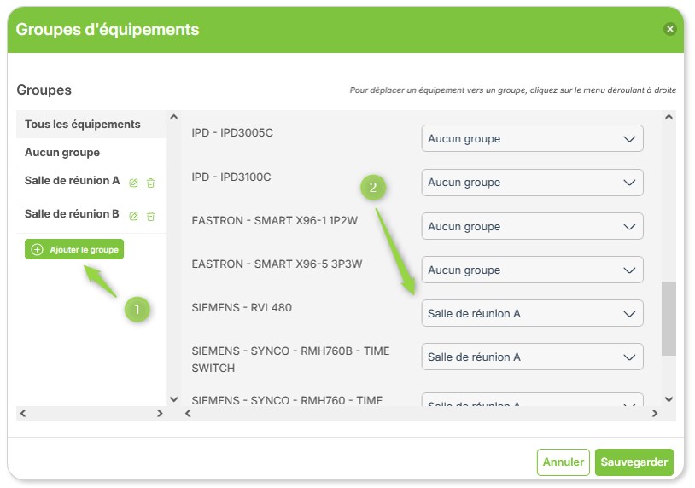Open group dropdown for IPD - IPD3100C

[x=532, y=183]
